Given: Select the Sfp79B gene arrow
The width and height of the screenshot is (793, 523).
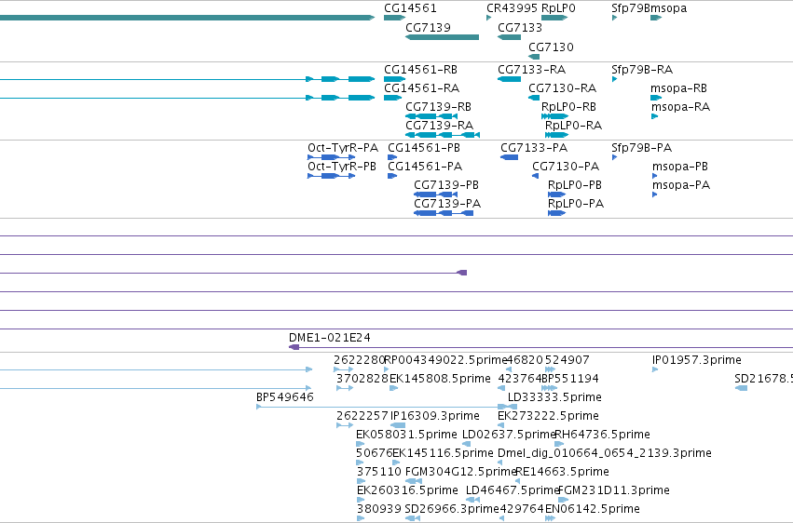Looking at the screenshot, I should 614,18.
